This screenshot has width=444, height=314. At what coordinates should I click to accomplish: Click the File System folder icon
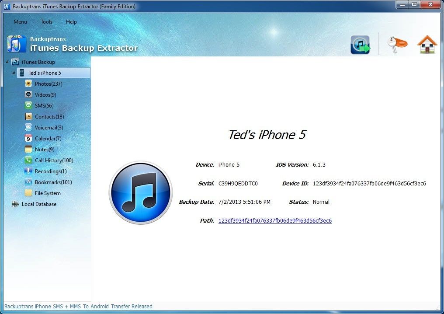(28, 193)
